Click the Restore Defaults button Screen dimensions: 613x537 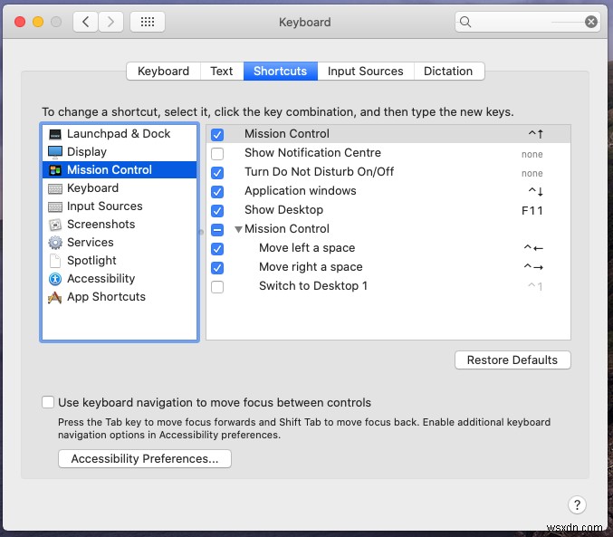(x=512, y=360)
